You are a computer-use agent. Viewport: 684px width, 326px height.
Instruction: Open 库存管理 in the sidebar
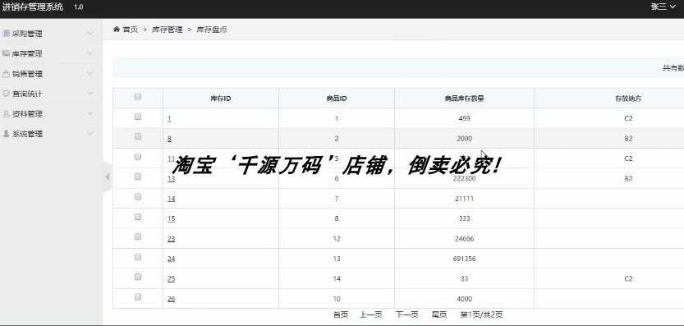tap(27, 53)
